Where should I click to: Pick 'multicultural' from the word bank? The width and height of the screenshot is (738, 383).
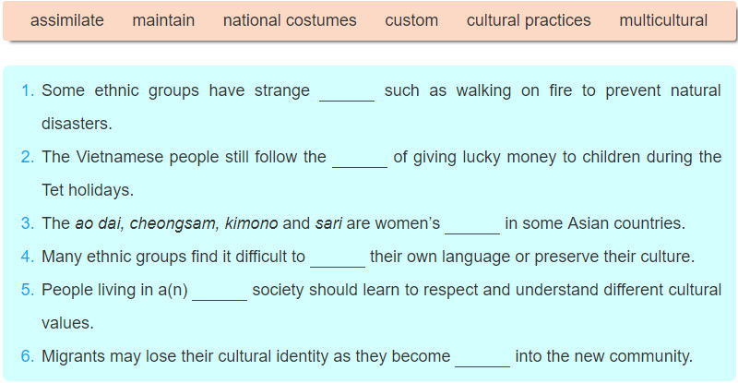coord(663,20)
